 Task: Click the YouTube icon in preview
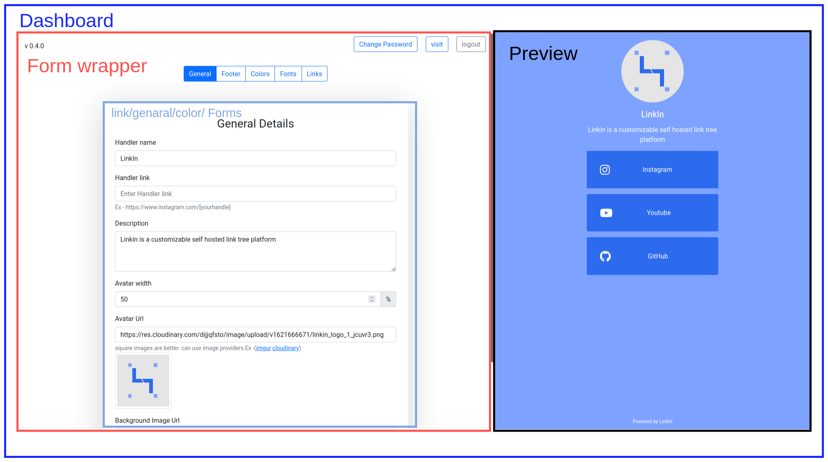606,213
